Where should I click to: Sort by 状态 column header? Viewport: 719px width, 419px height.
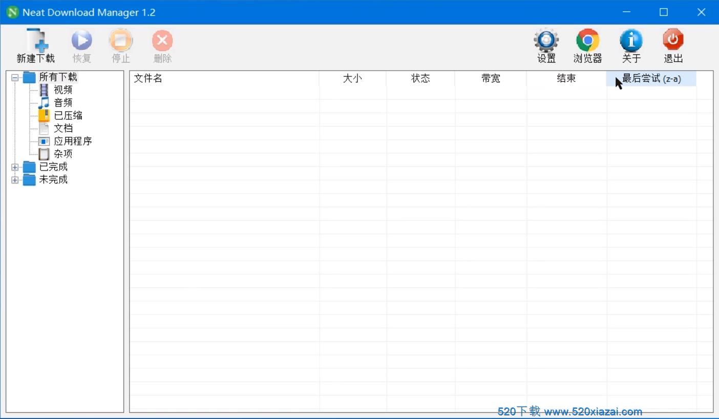(420, 78)
